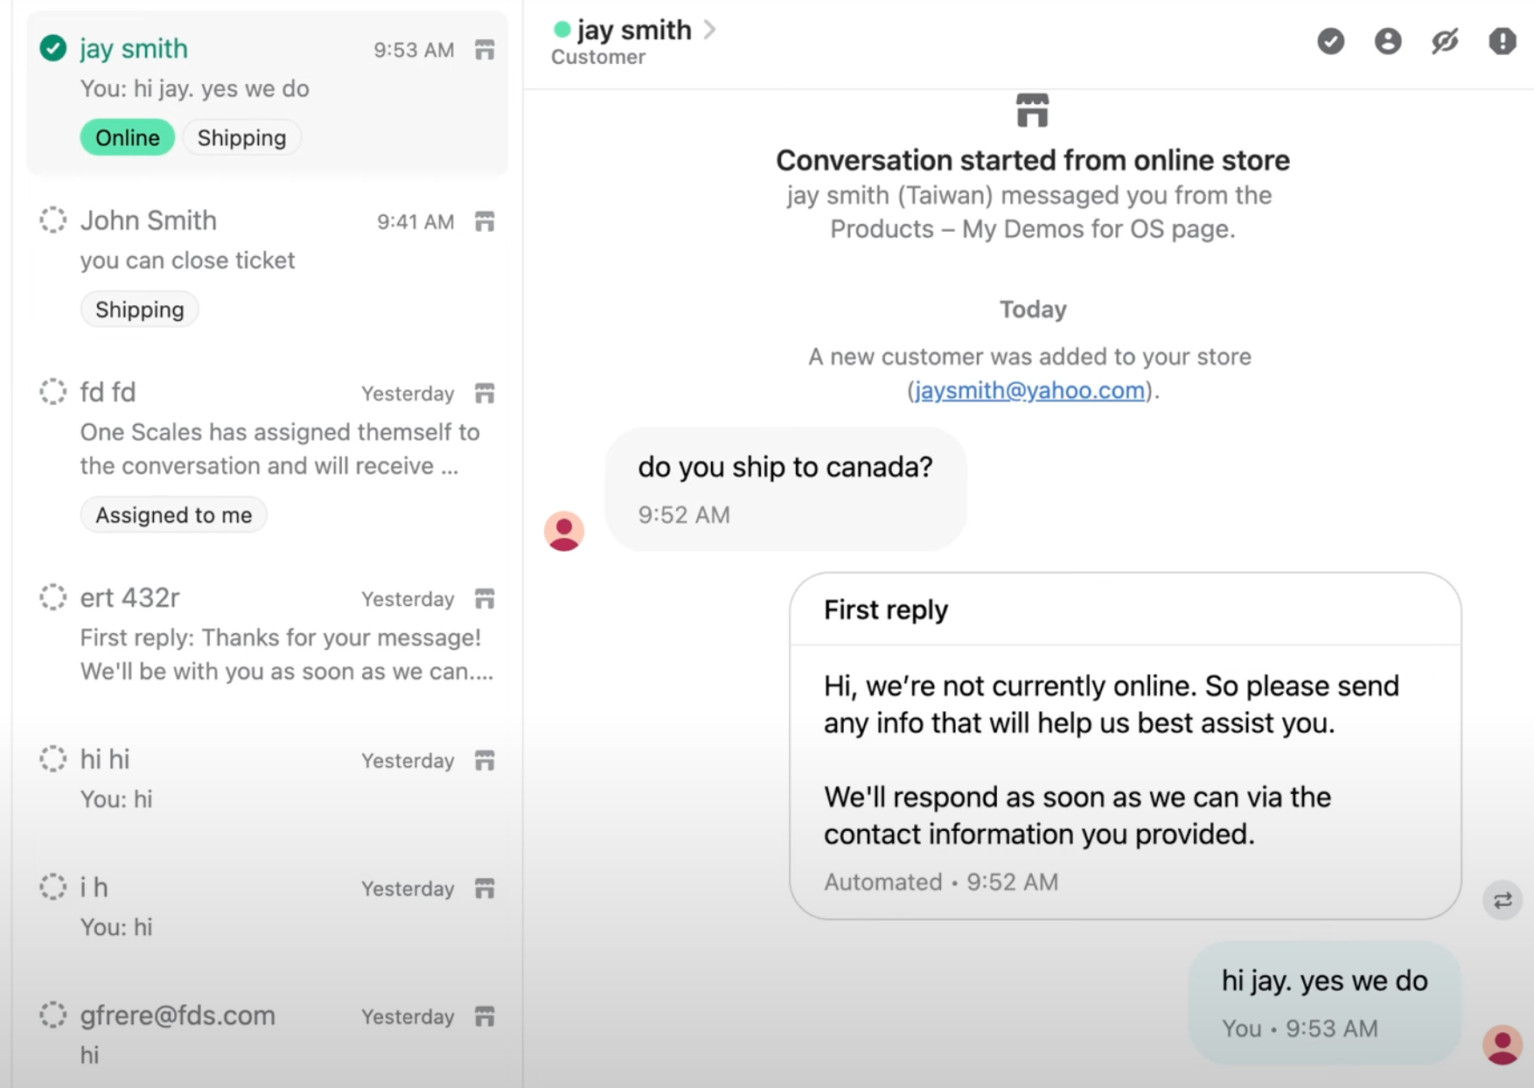The width and height of the screenshot is (1534, 1088).
Task: Toggle the green check on jay smith conversation
Action: (53, 48)
